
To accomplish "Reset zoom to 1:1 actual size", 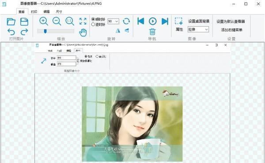I will click(x=70, y=21).
